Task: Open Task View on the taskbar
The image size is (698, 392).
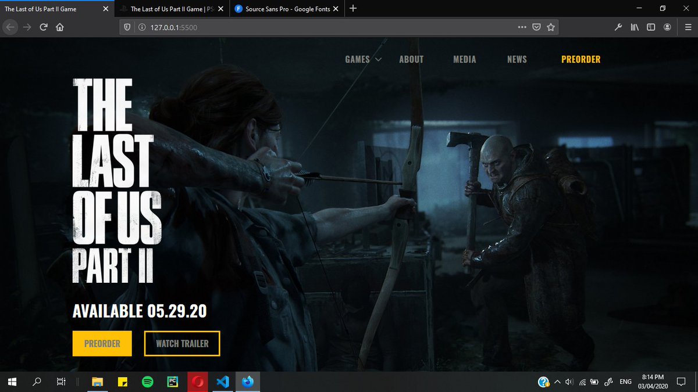Action: coord(60,382)
